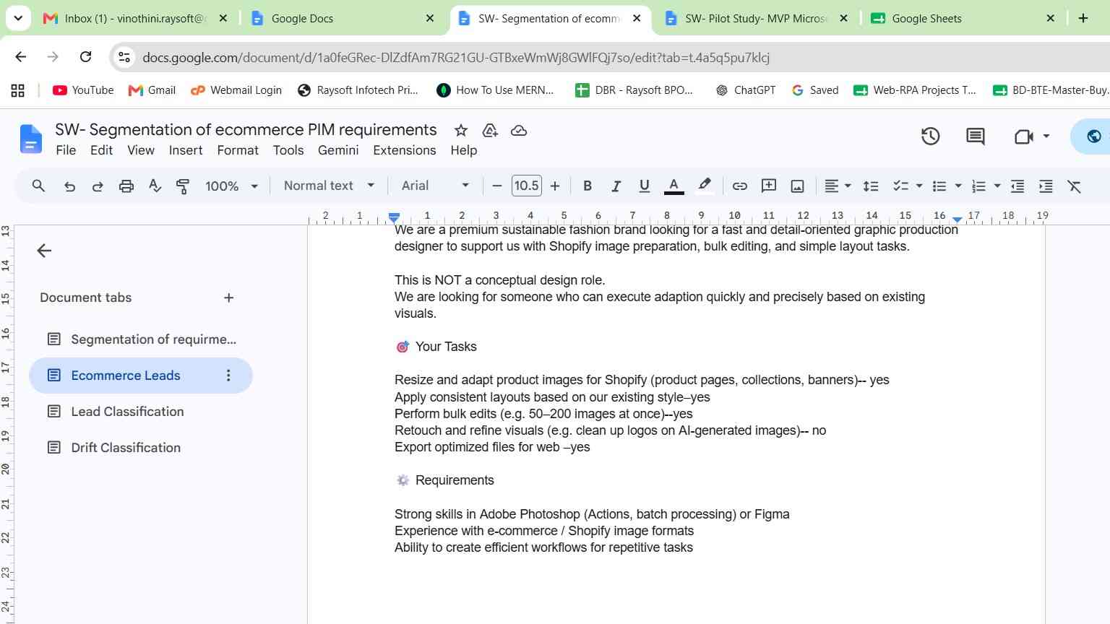Open the Arial font dropdown
Image resolution: width=1110 pixels, height=624 pixels.
click(x=435, y=186)
